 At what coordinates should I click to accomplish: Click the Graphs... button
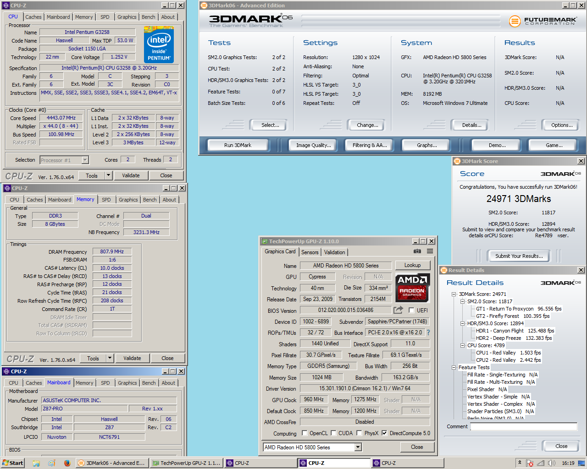tap(426, 145)
